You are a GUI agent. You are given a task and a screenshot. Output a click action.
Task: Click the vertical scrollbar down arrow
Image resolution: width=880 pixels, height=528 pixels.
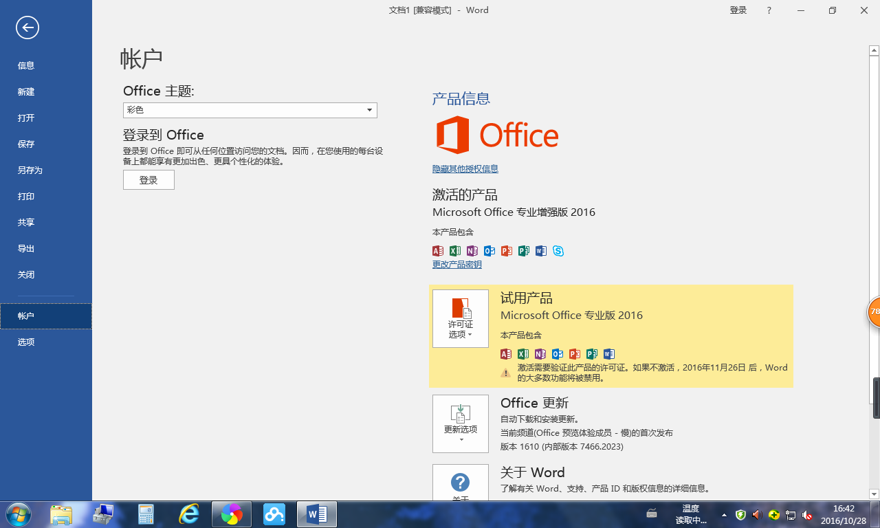click(874, 494)
